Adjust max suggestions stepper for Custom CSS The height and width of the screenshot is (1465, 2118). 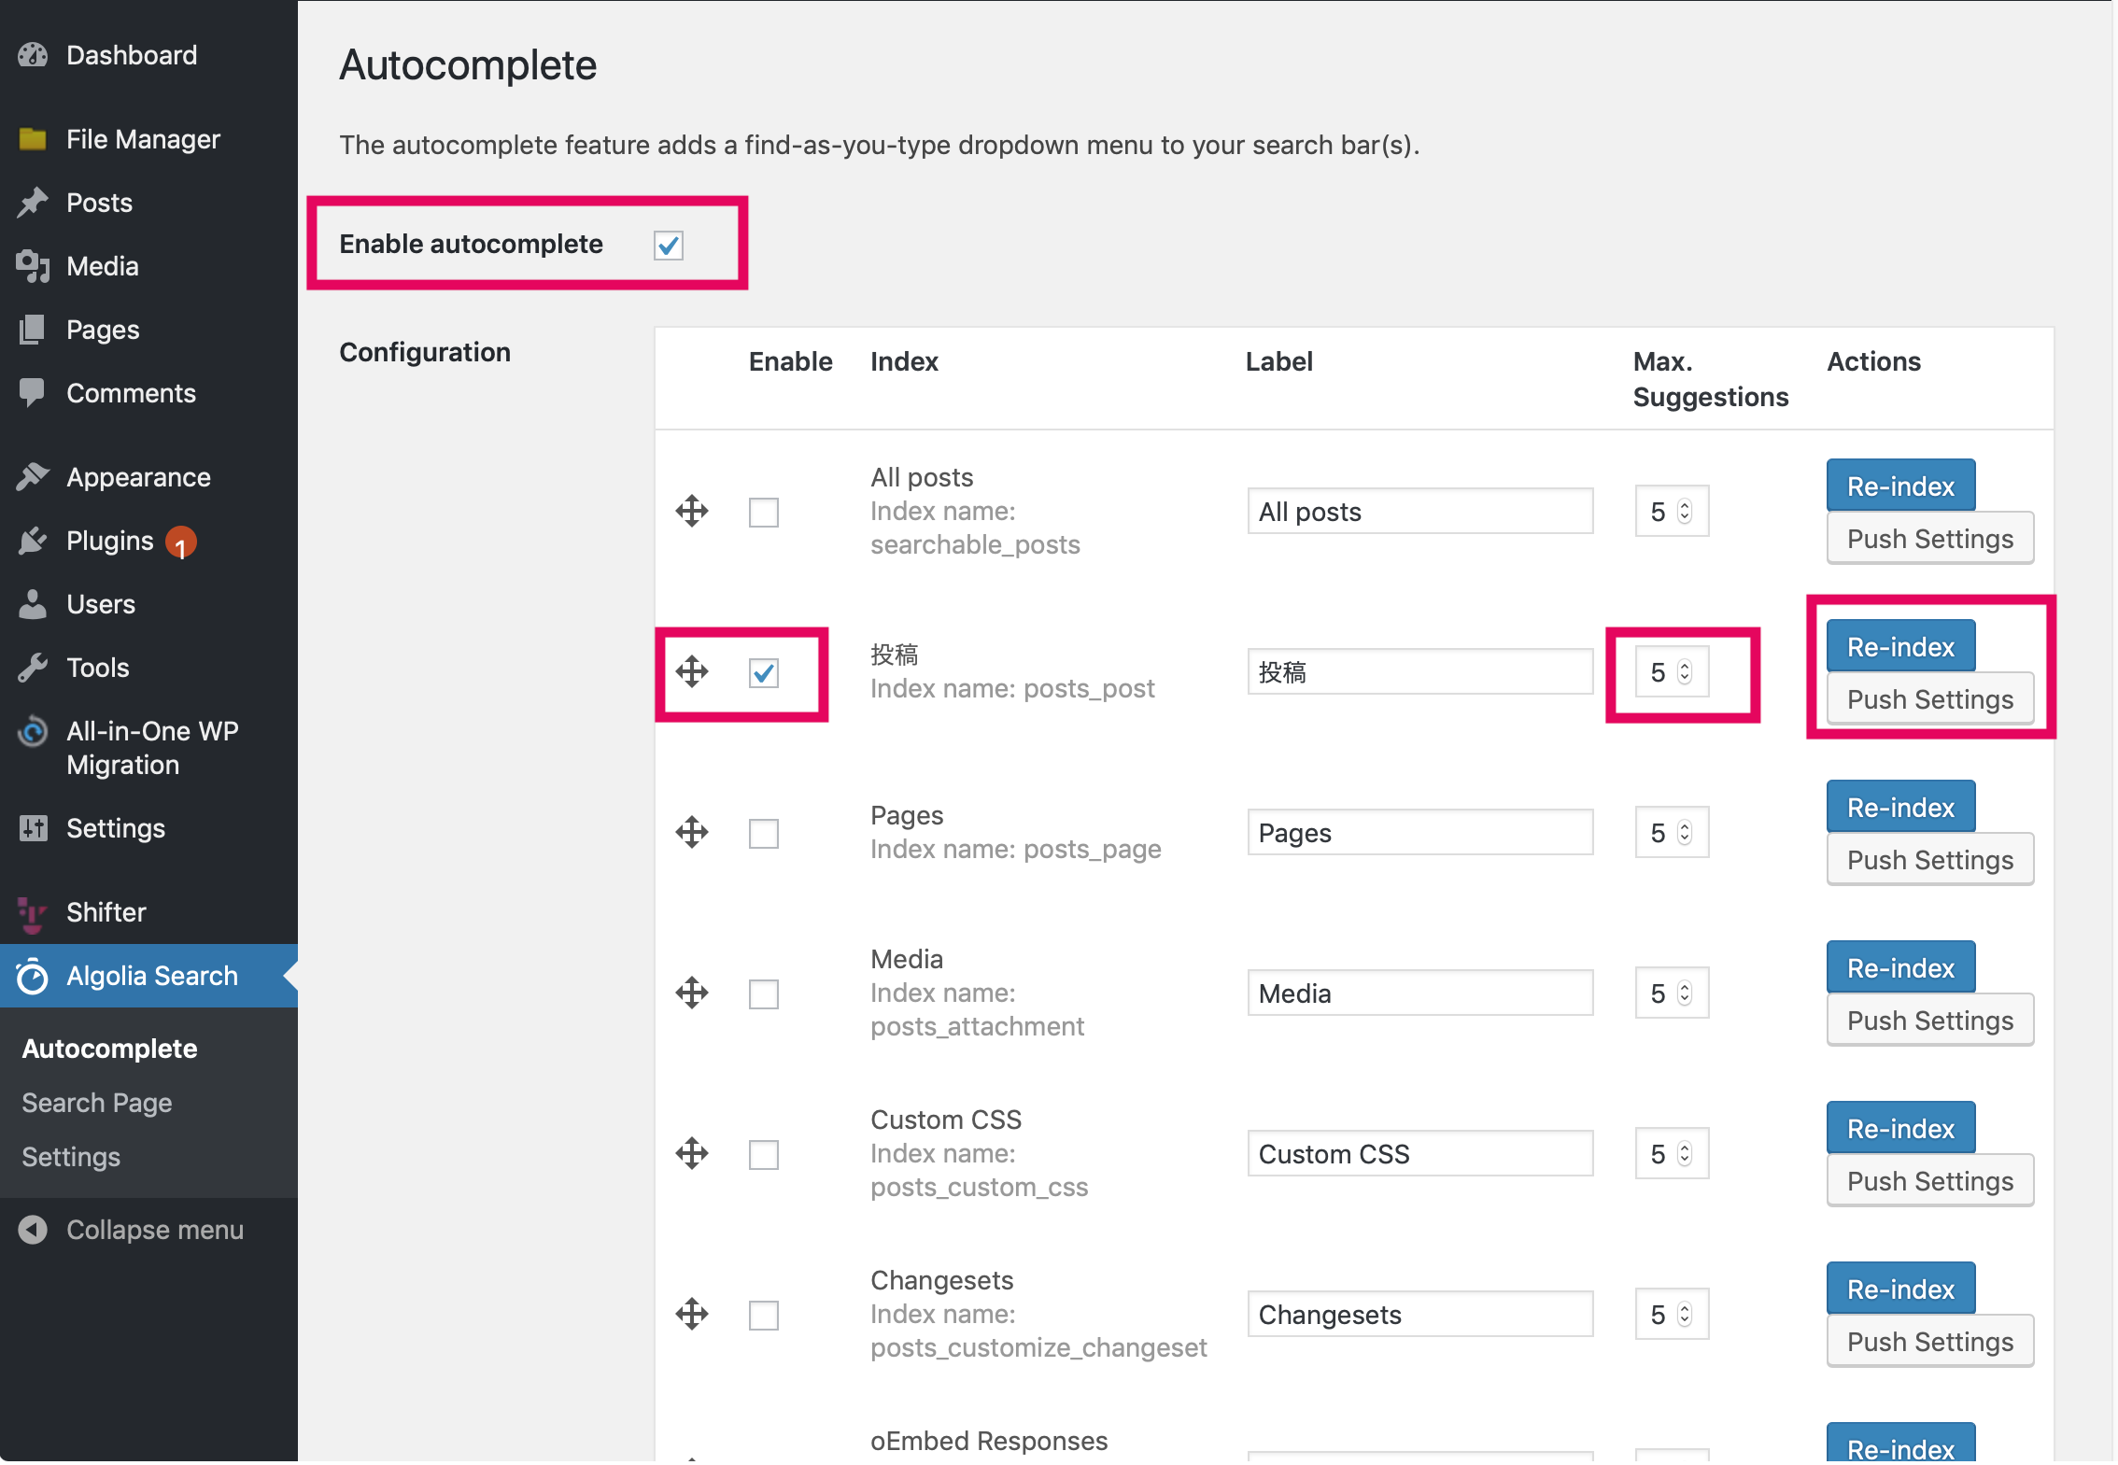pos(1685,1154)
